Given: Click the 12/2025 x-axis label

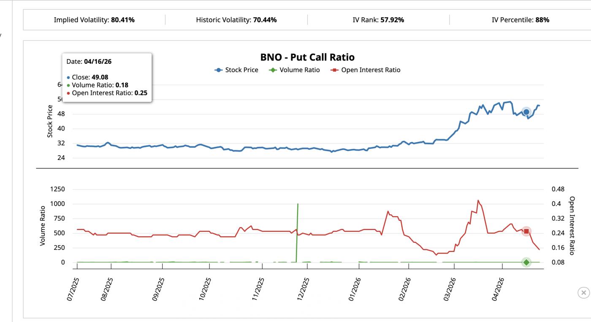Looking at the screenshot, I should (303, 289).
